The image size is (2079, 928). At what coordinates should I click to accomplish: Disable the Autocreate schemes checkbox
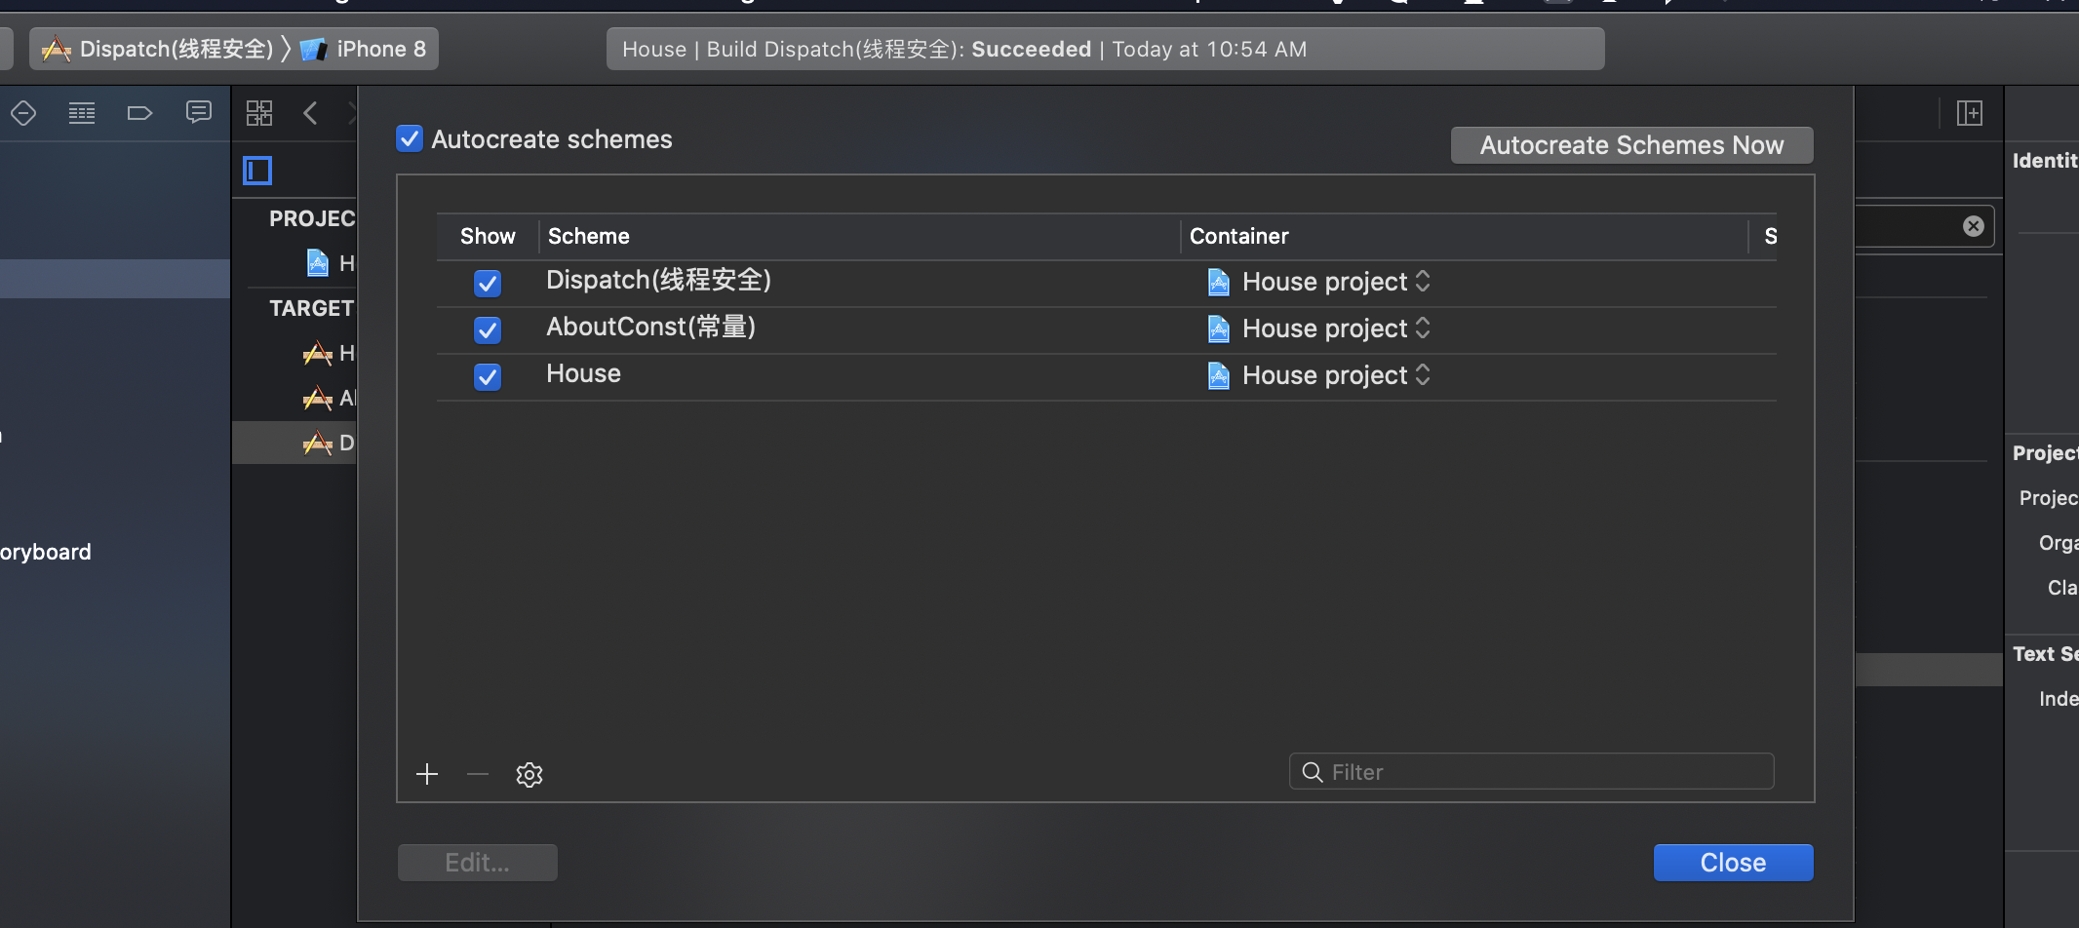(x=410, y=139)
